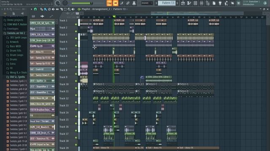270x151 pixels.
Task: Open Browser view from top toolbar
Action: tap(208, 3)
